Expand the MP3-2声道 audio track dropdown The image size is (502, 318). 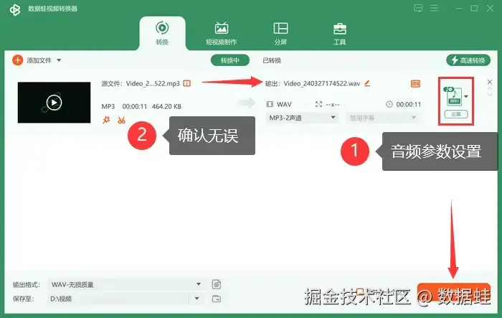coord(302,118)
